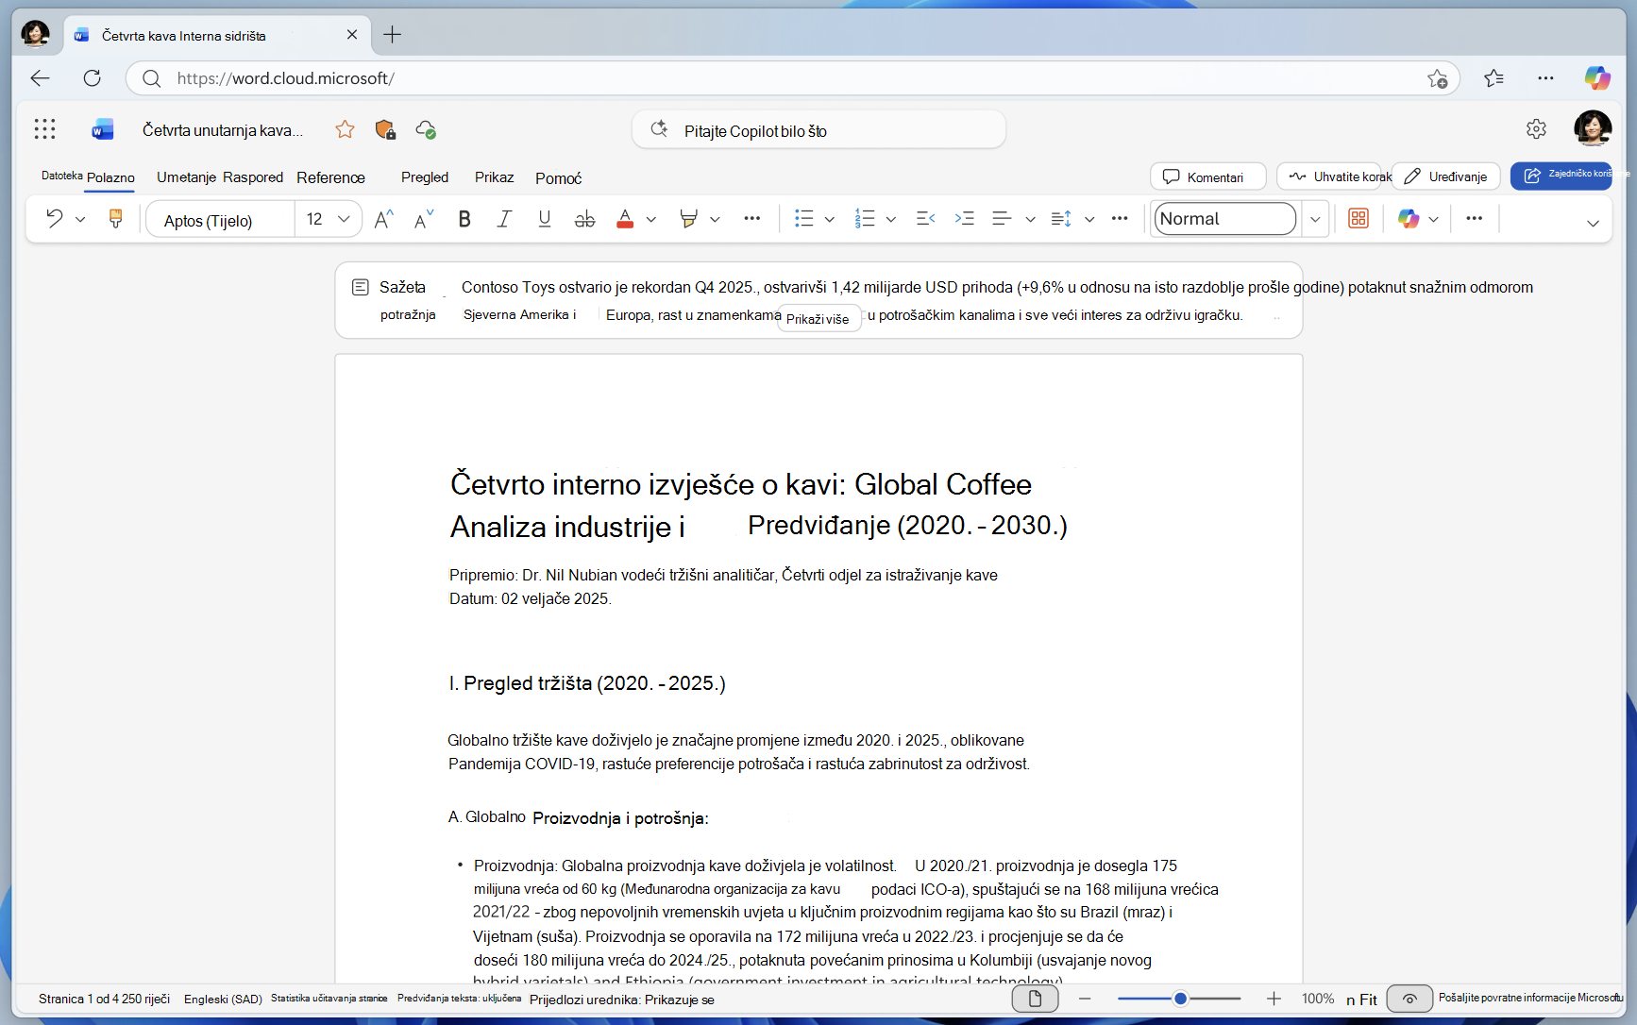Open the app launcher waffle icon
The width and height of the screenshot is (1637, 1025).
(44, 129)
